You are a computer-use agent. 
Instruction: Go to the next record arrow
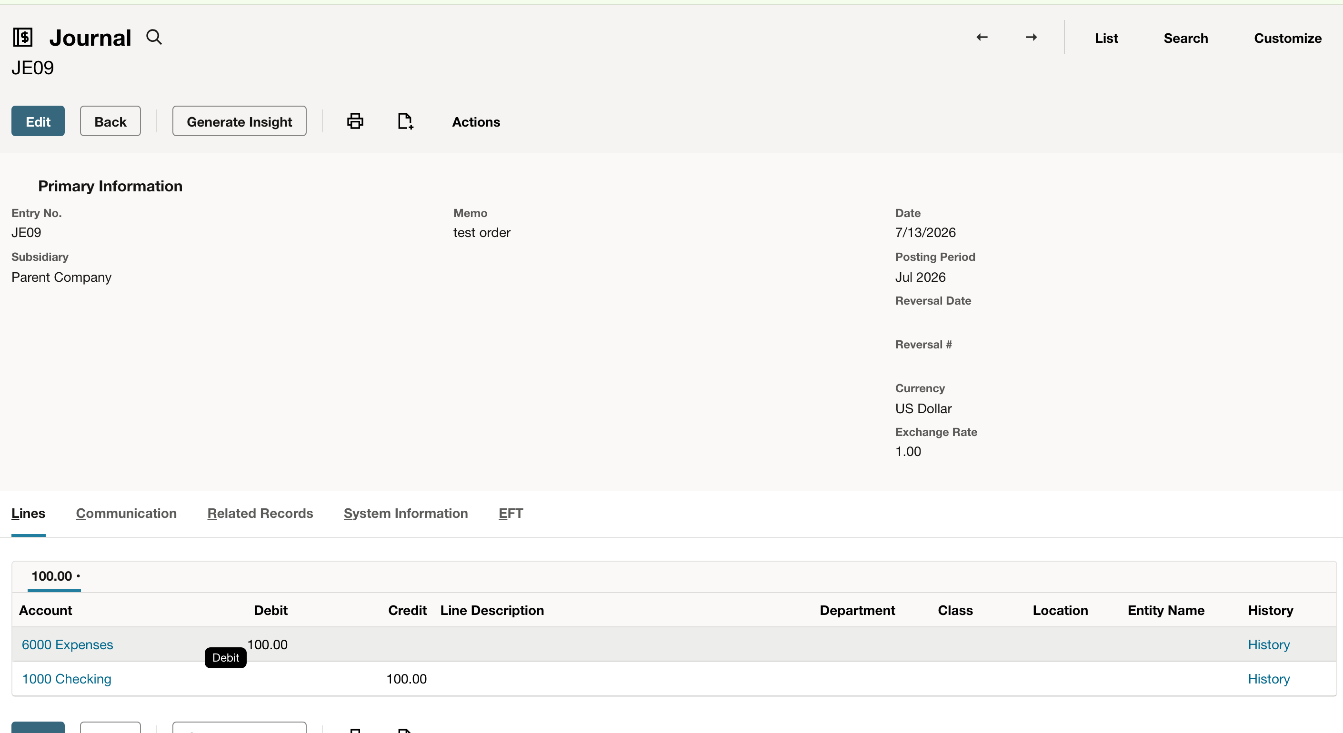[1031, 38]
